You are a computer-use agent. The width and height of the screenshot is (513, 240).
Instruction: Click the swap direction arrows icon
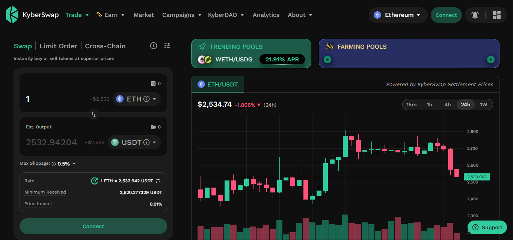94,115
